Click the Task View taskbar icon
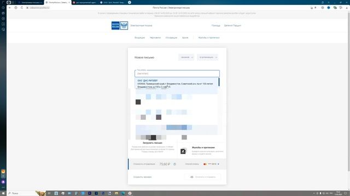 tap(49, 193)
